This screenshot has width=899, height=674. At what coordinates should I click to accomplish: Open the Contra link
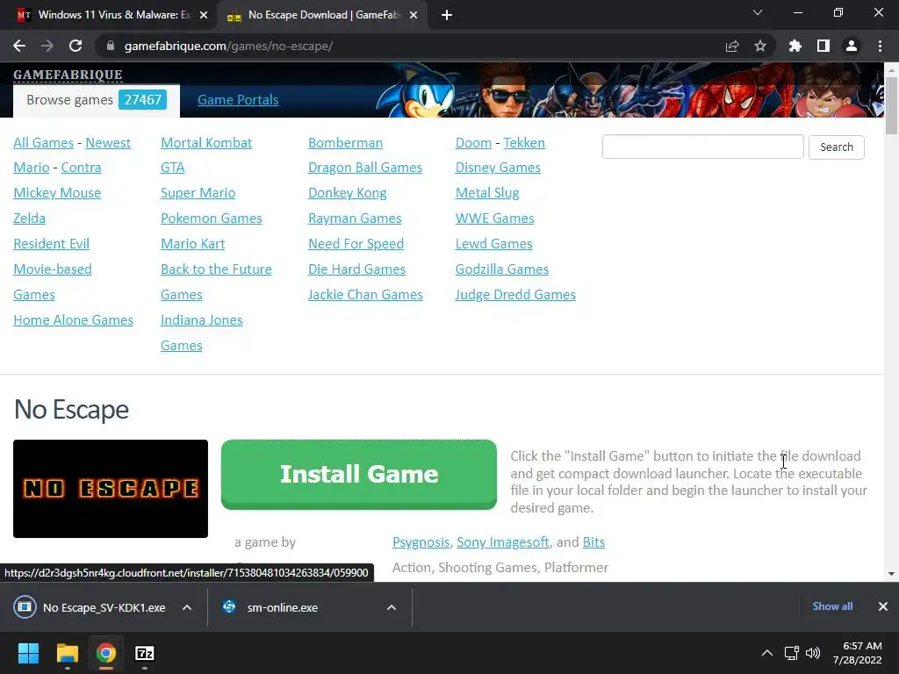(x=81, y=168)
